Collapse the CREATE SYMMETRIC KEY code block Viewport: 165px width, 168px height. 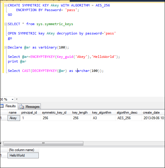[x=6, y=5]
